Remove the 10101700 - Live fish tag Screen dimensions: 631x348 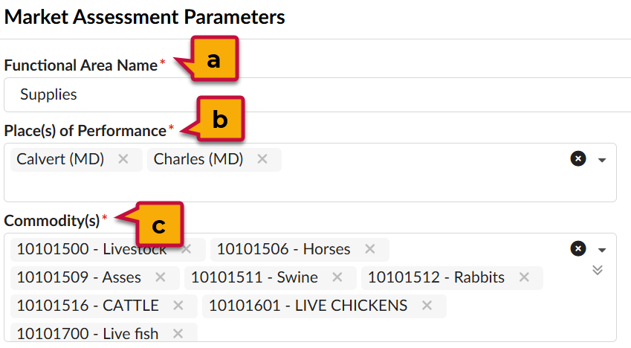click(x=178, y=333)
